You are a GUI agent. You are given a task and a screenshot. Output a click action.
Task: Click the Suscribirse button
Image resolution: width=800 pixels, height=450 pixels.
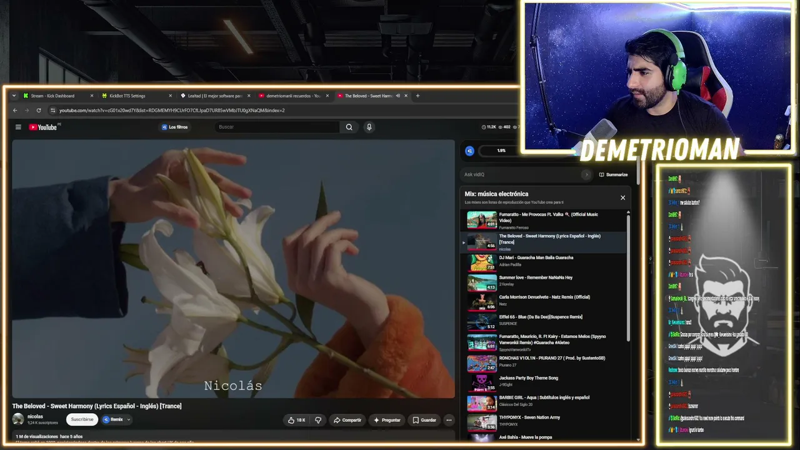(x=82, y=419)
